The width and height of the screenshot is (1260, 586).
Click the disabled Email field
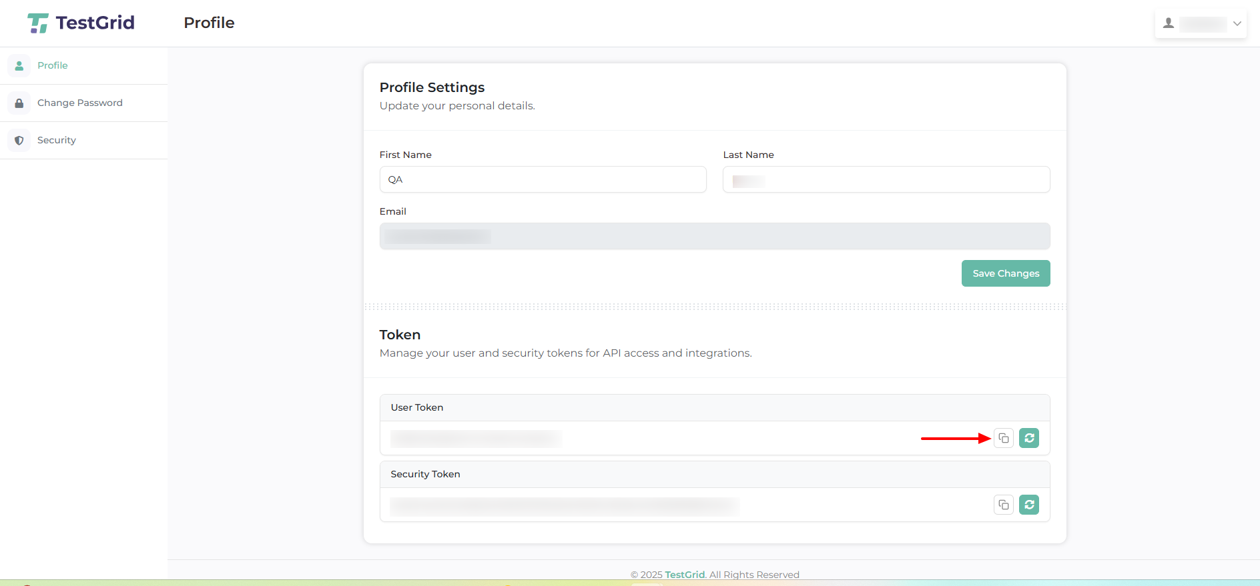(x=714, y=236)
